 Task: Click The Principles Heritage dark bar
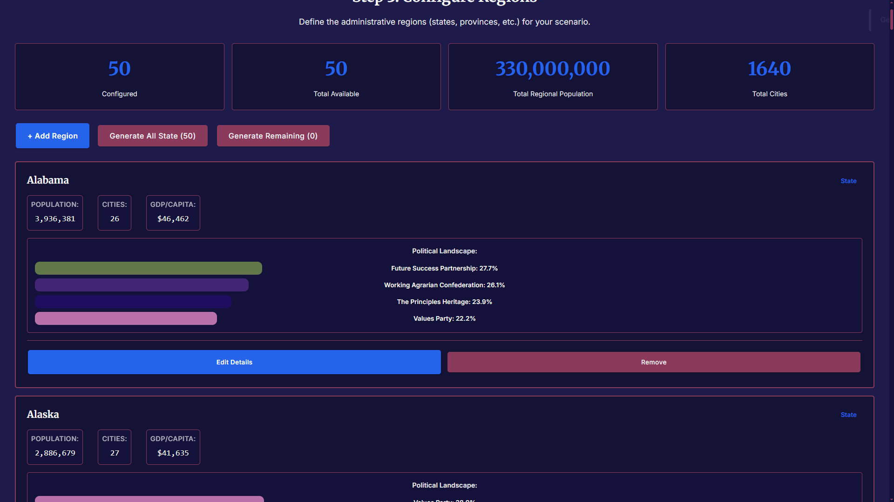(133, 302)
